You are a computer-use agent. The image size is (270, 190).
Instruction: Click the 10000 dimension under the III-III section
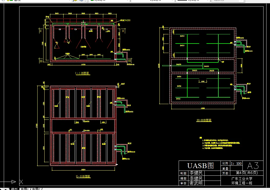pyautogui.click(x=203, y=108)
